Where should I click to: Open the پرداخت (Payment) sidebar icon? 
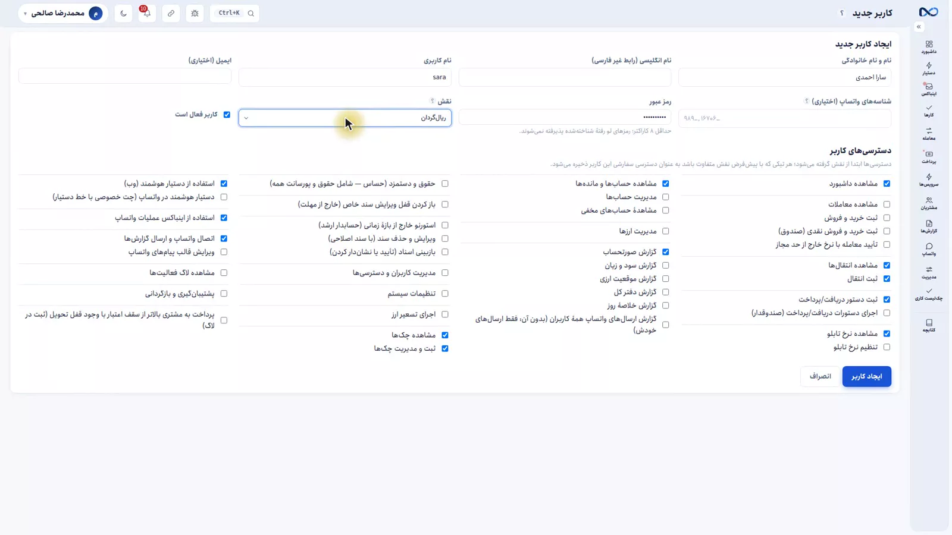(x=929, y=157)
